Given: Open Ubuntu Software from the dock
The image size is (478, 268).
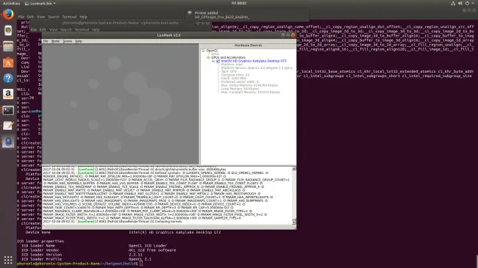Looking at the screenshot, I should click(8, 62).
